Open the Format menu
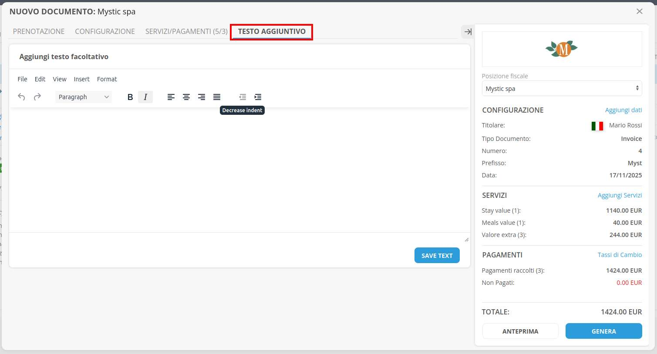This screenshot has height=354, width=657. click(107, 79)
